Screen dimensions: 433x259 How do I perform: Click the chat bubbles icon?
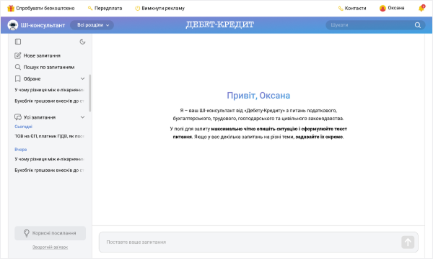click(x=17, y=117)
